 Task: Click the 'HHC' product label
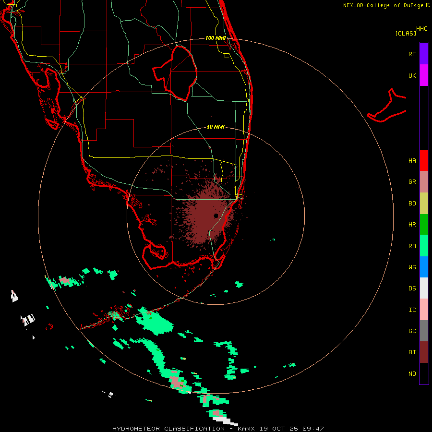pyautogui.click(x=422, y=29)
